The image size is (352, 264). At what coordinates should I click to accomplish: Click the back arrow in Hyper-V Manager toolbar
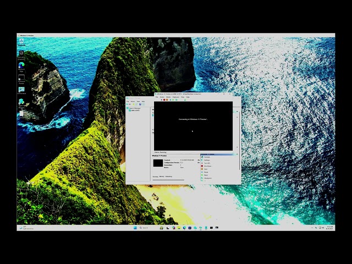pos(127,104)
